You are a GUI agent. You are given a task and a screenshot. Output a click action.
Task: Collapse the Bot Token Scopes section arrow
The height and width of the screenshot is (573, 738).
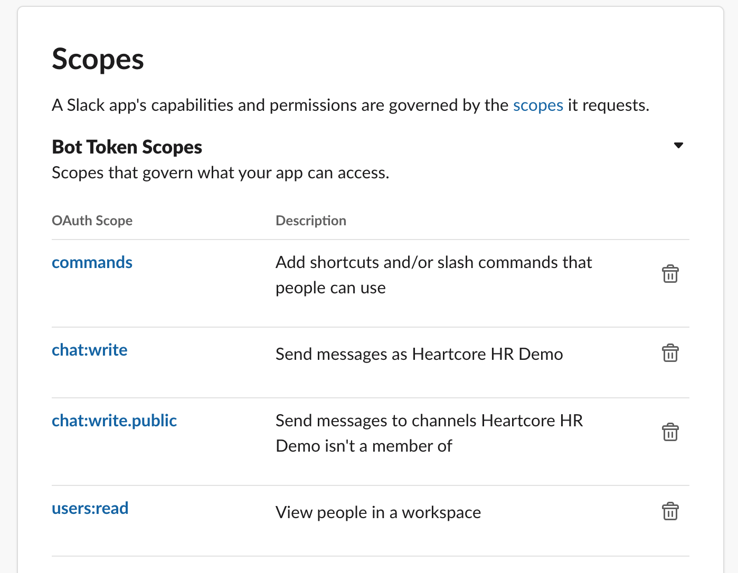pos(679,146)
